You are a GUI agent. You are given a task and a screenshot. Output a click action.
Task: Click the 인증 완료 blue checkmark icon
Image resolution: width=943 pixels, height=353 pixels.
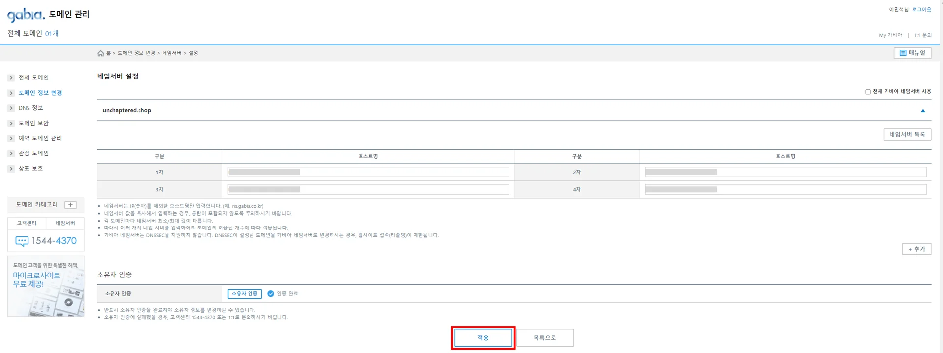[271, 294]
